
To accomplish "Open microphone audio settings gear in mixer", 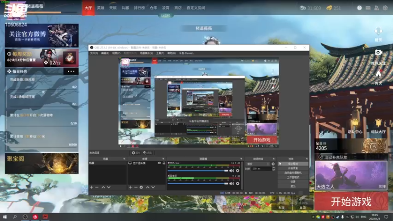I will pos(238,170).
